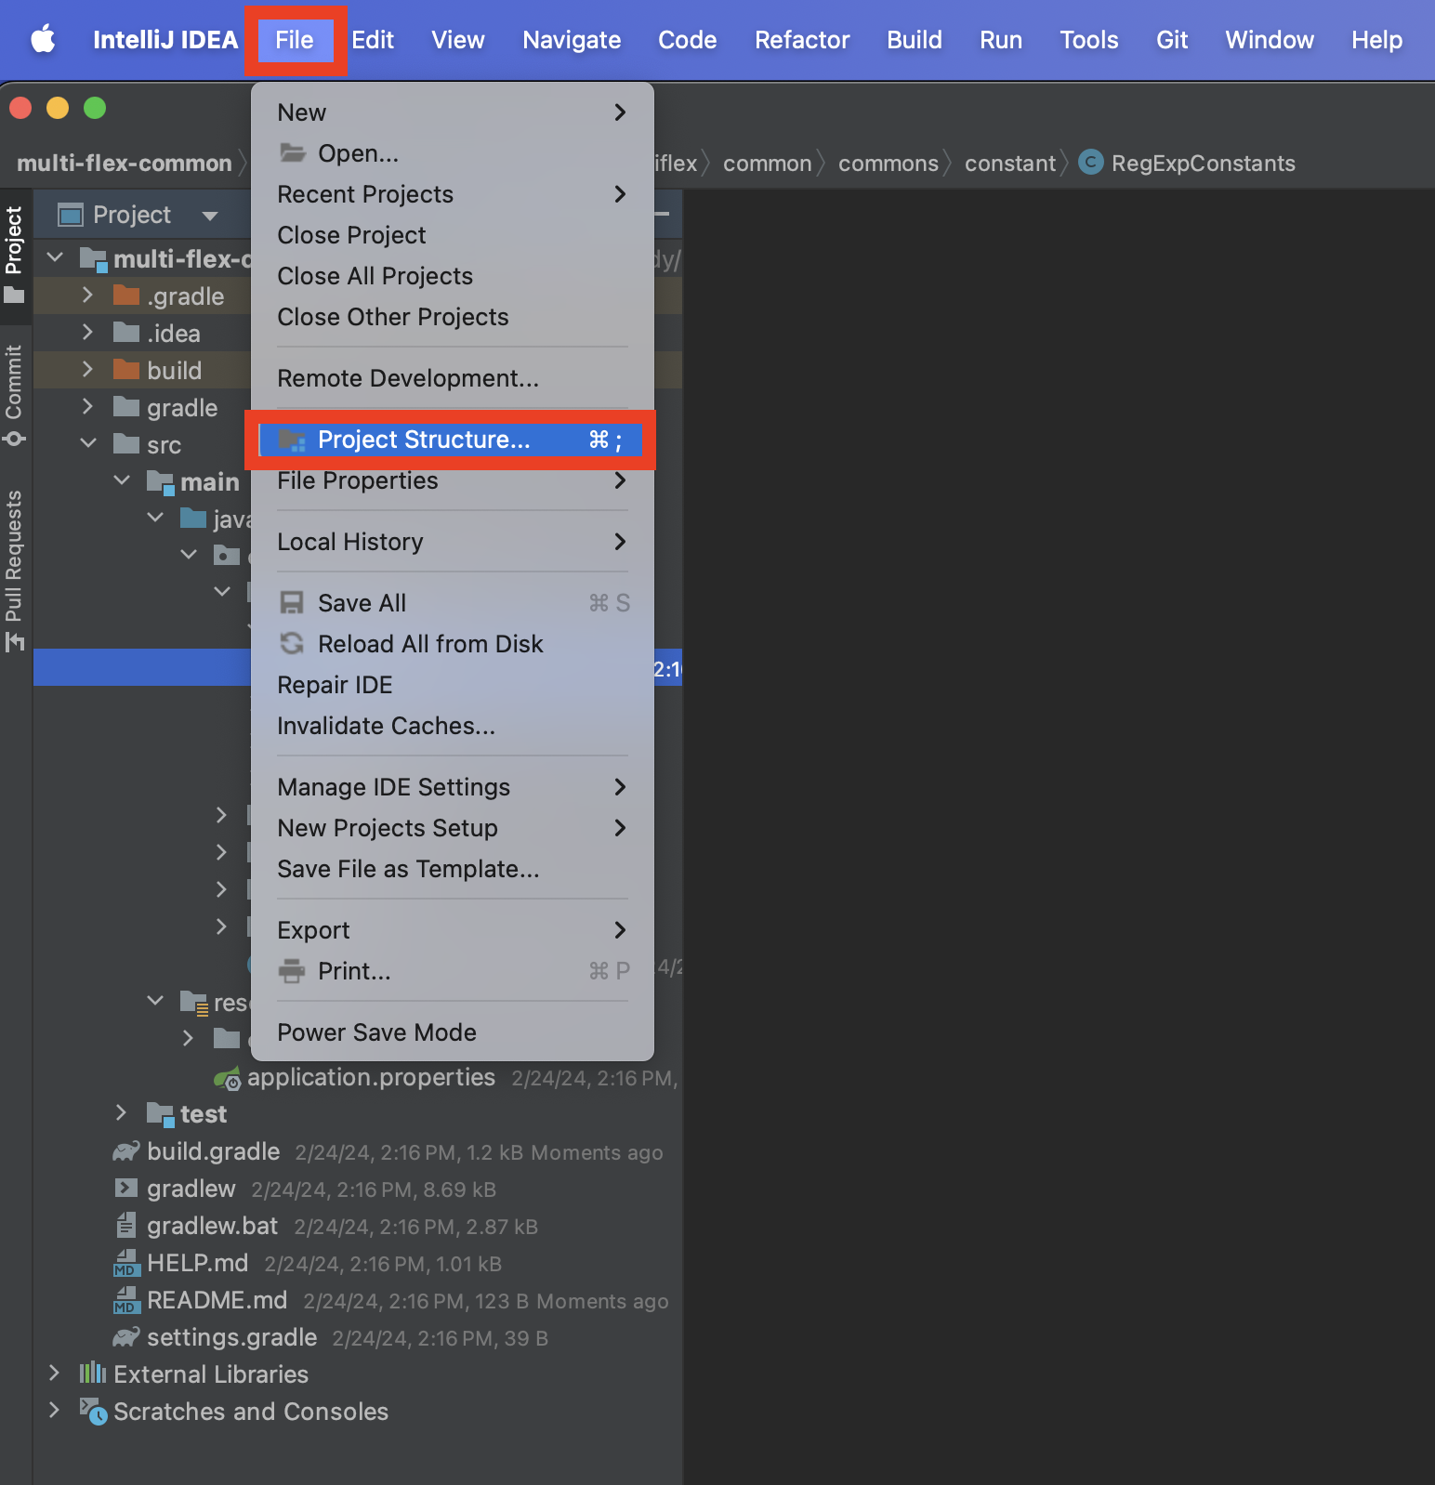Expand File Properties submenu arrow
The height and width of the screenshot is (1485, 1435).
point(620,480)
